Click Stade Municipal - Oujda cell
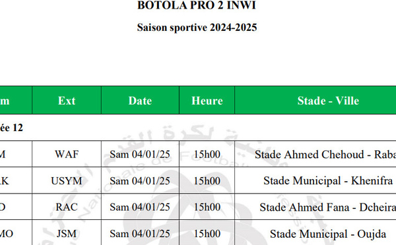The image size is (396, 245). coord(328,233)
